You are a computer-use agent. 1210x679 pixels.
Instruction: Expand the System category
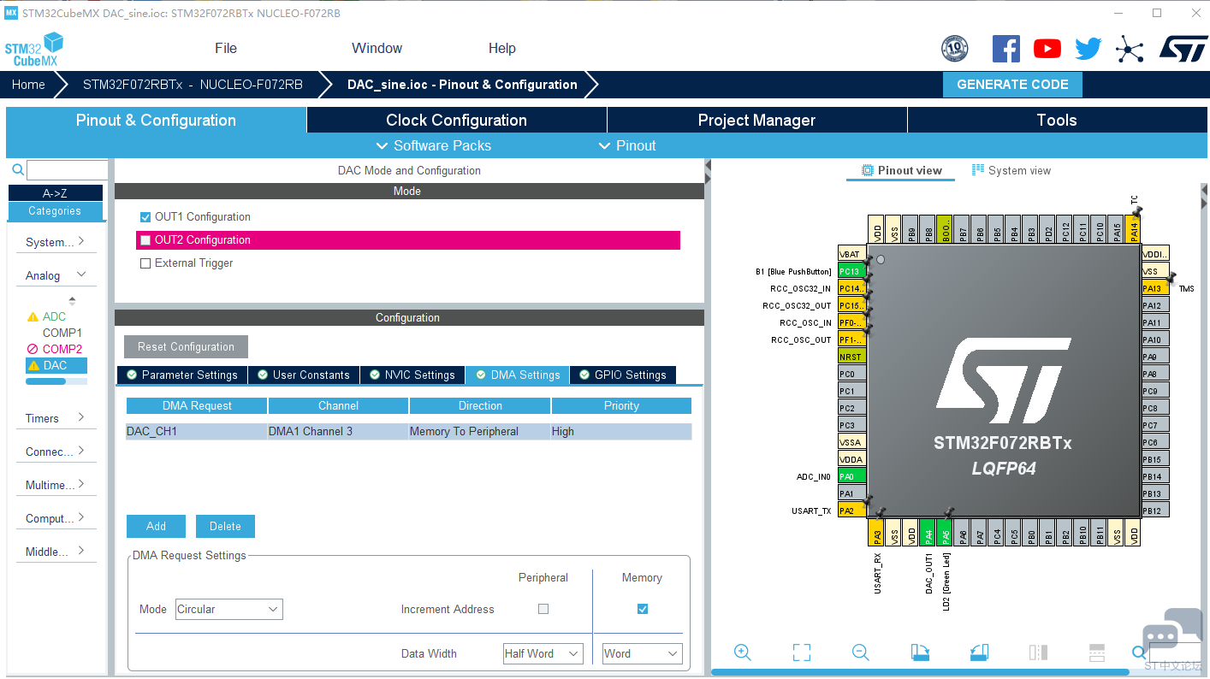coord(56,242)
